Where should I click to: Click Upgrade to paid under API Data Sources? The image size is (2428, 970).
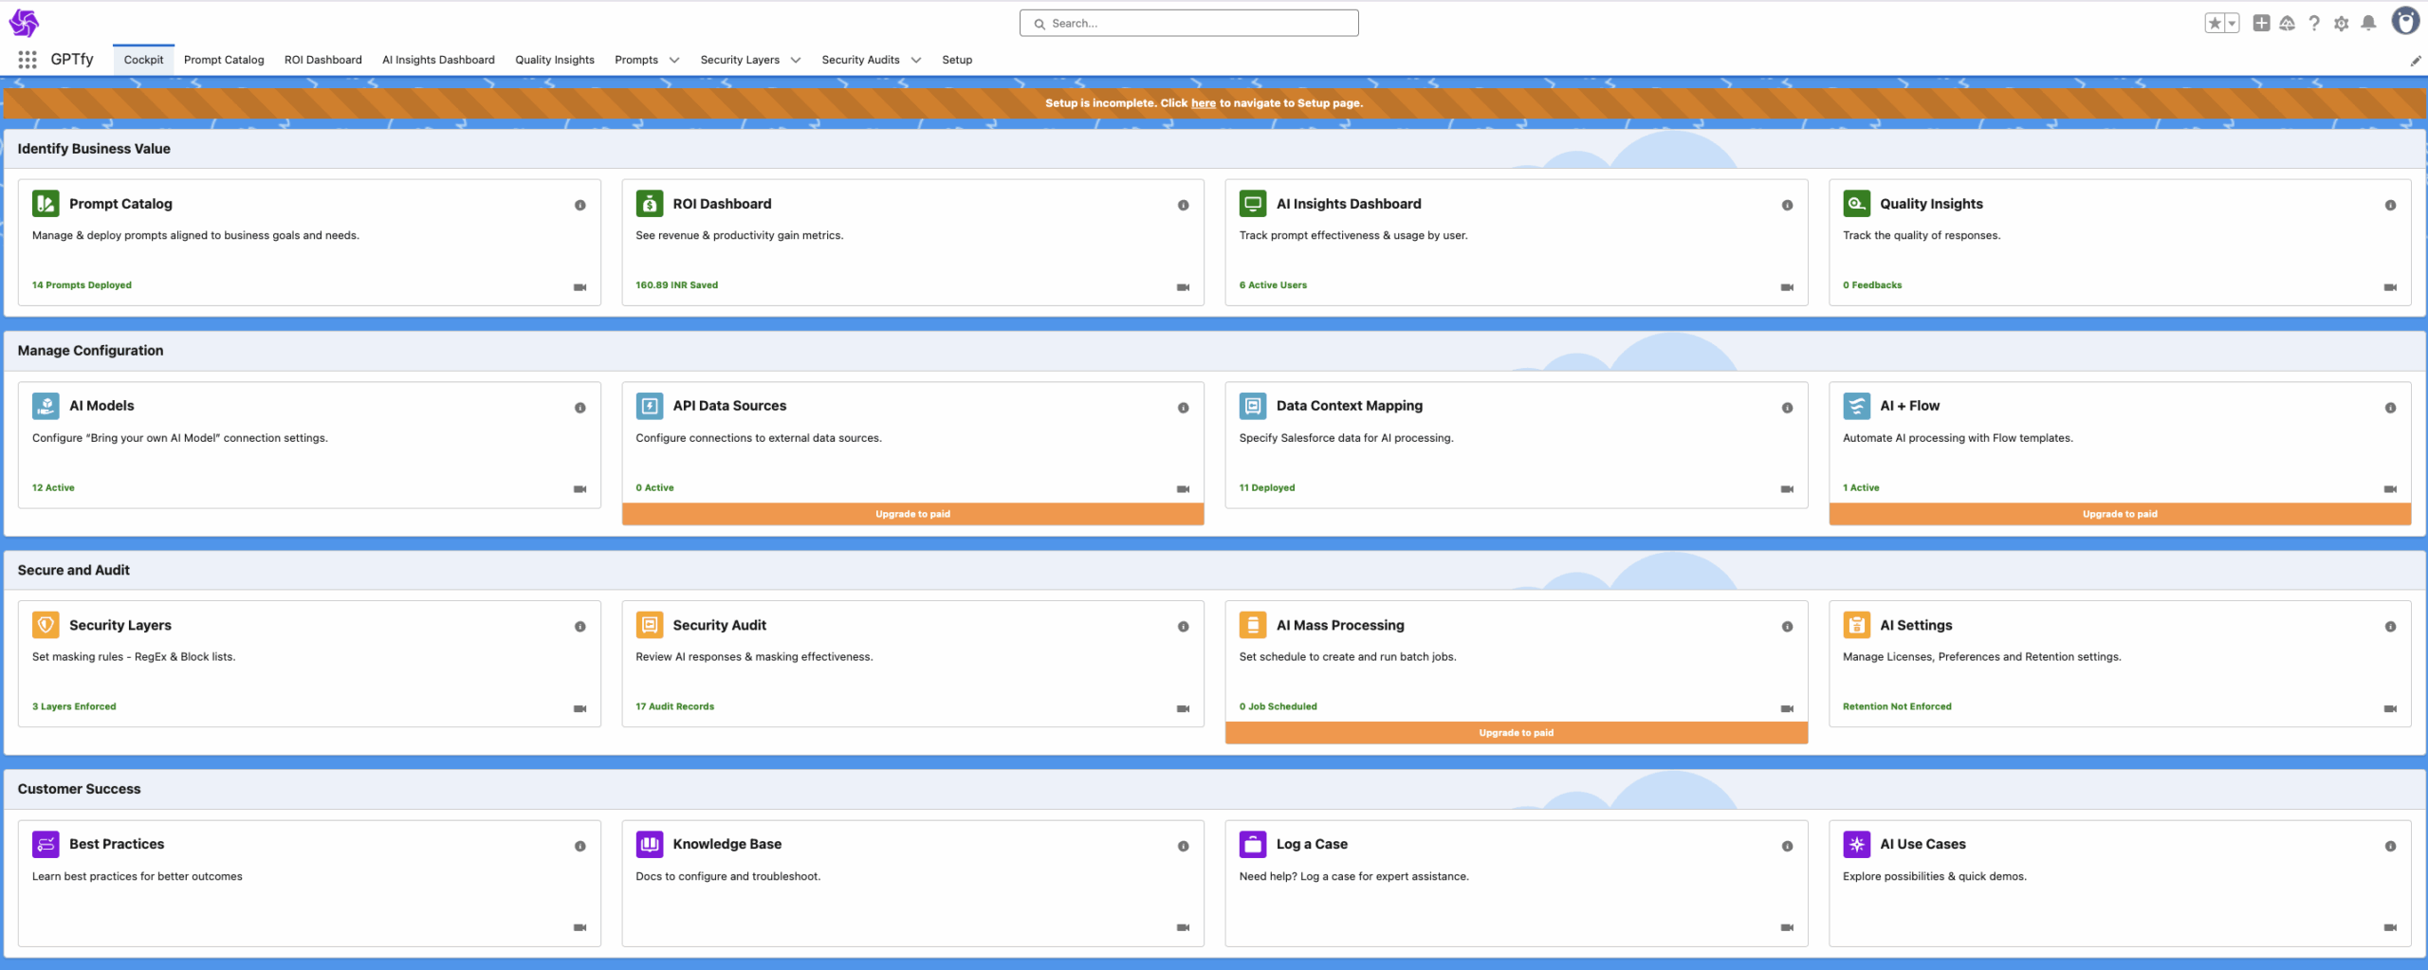pos(912,514)
